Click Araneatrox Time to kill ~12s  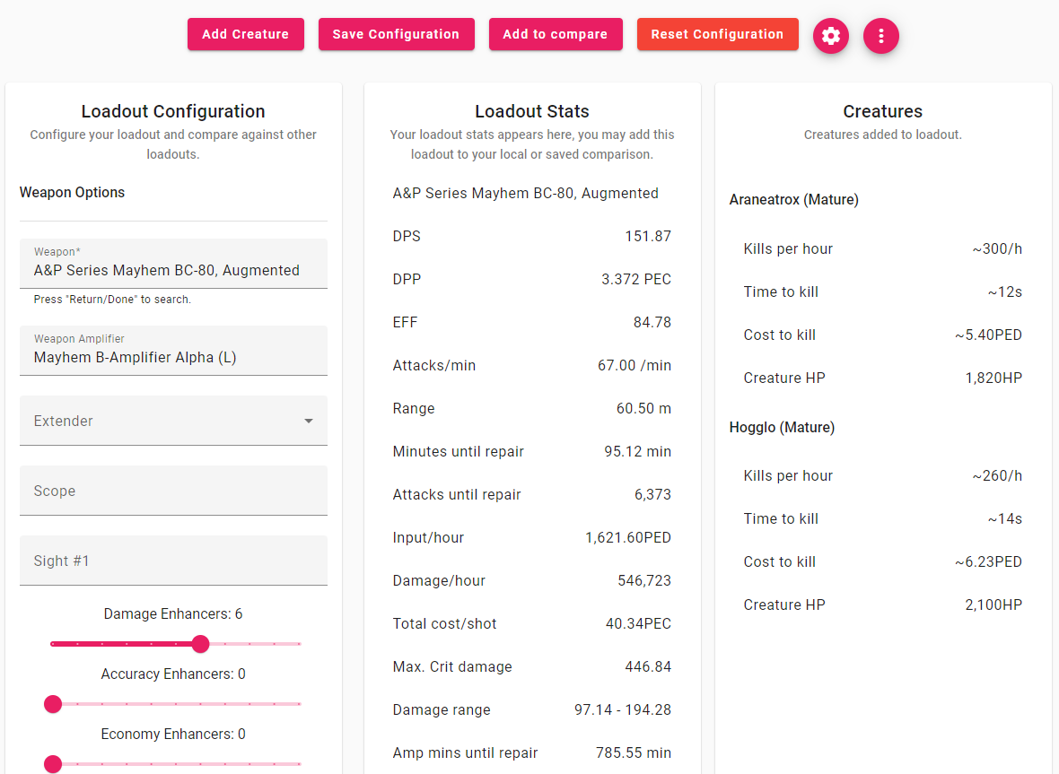pyautogui.click(x=1004, y=292)
